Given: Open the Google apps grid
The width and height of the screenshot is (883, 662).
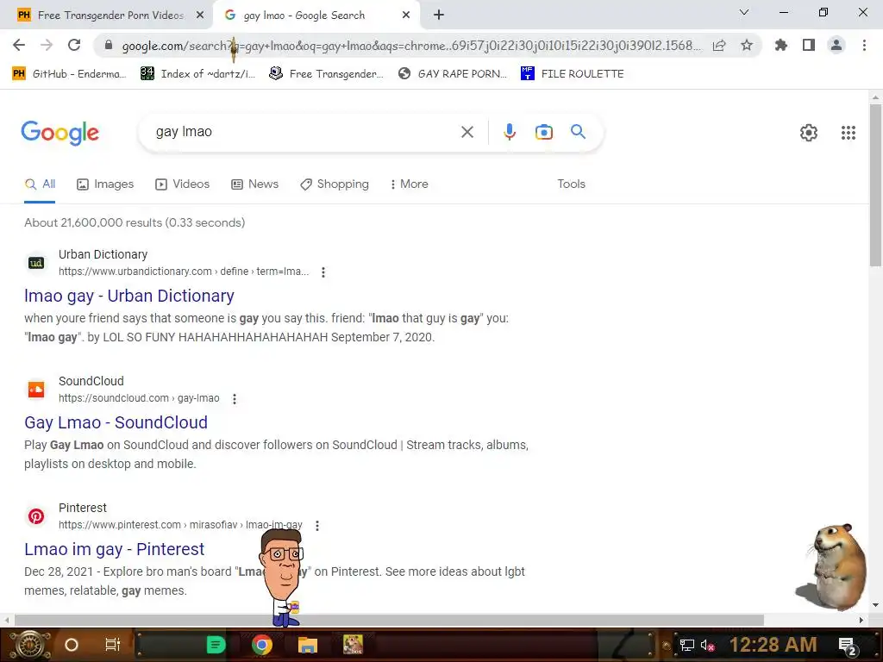Looking at the screenshot, I should click(x=849, y=132).
